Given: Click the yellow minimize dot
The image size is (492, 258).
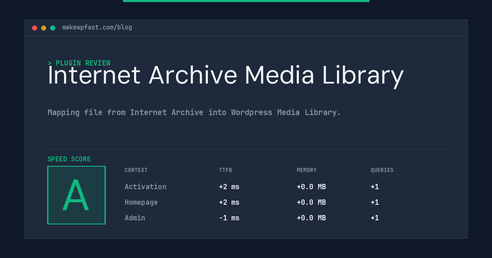Looking at the screenshot, I should click(x=43, y=28).
